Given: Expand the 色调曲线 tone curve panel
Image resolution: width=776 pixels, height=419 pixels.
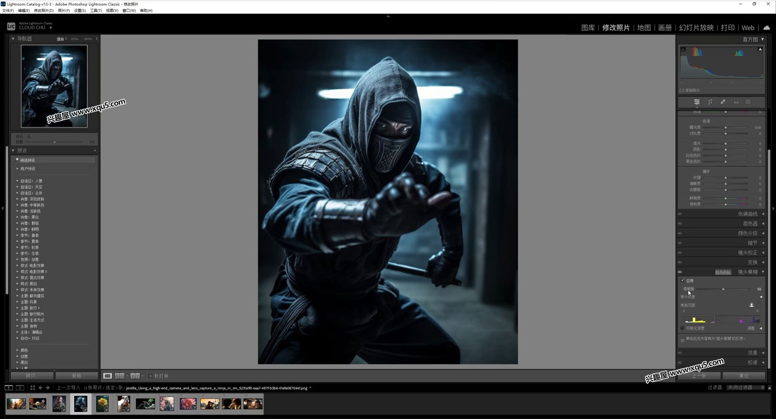Looking at the screenshot, I should pos(747,214).
